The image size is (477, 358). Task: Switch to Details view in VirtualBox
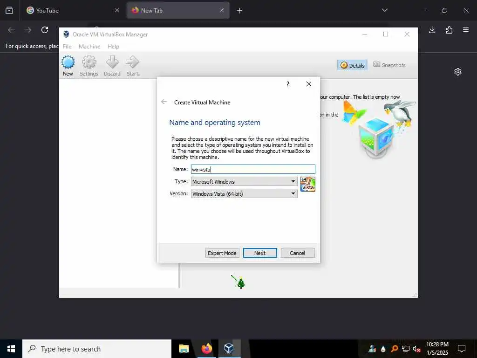point(352,65)
